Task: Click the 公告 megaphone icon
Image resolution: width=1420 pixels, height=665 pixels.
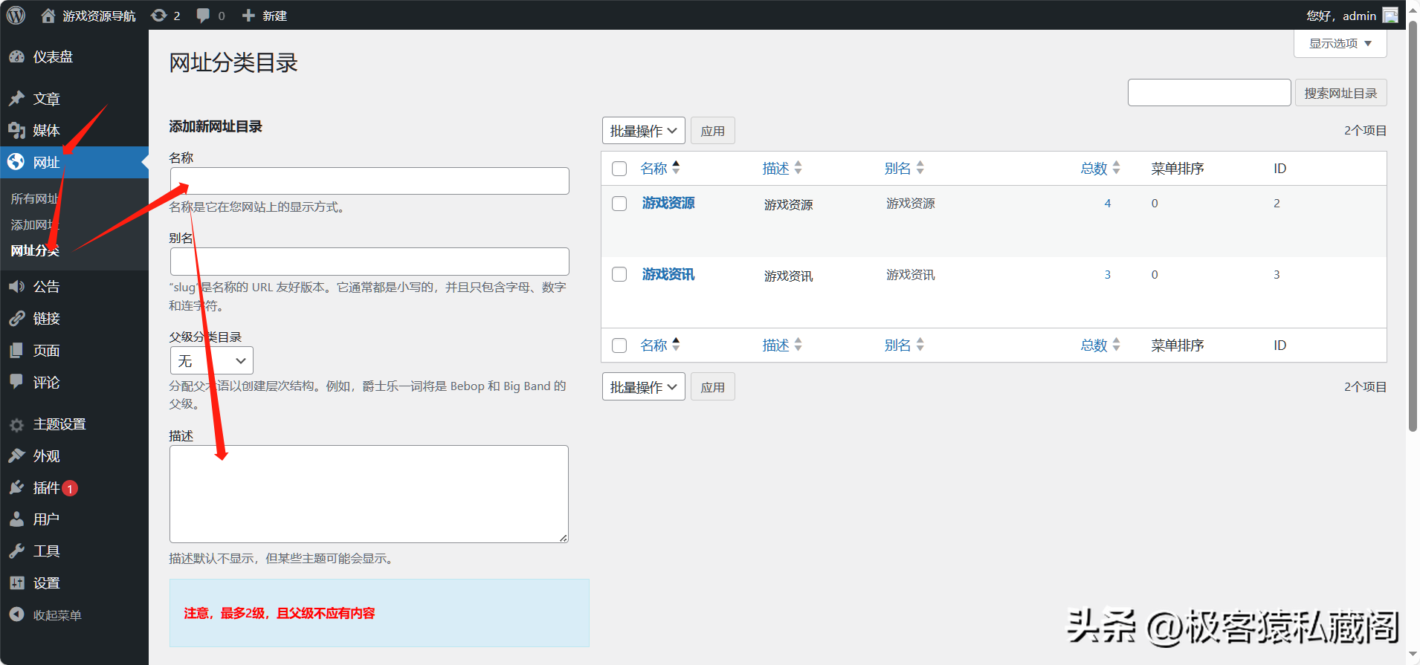Action: pyautogui.click(x=16, y=287)
